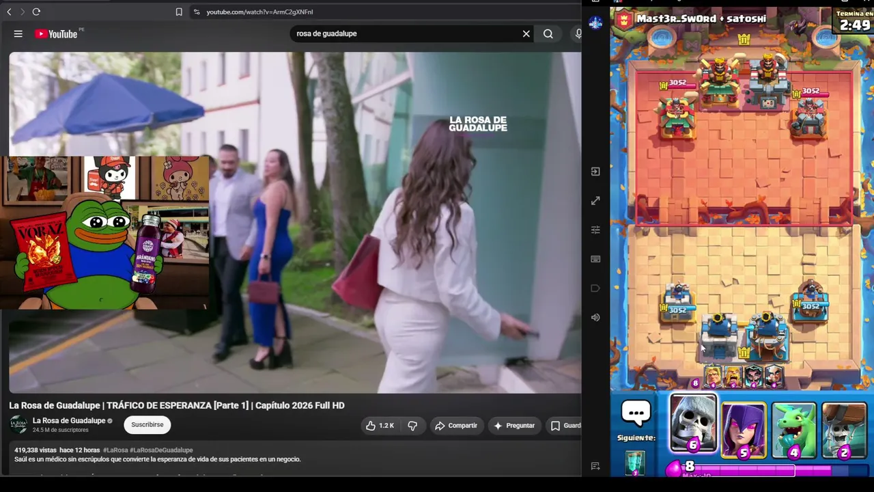Click the 'Mast3r_Sw0rd + satoshi' opponent name

(x=701, y=18)
